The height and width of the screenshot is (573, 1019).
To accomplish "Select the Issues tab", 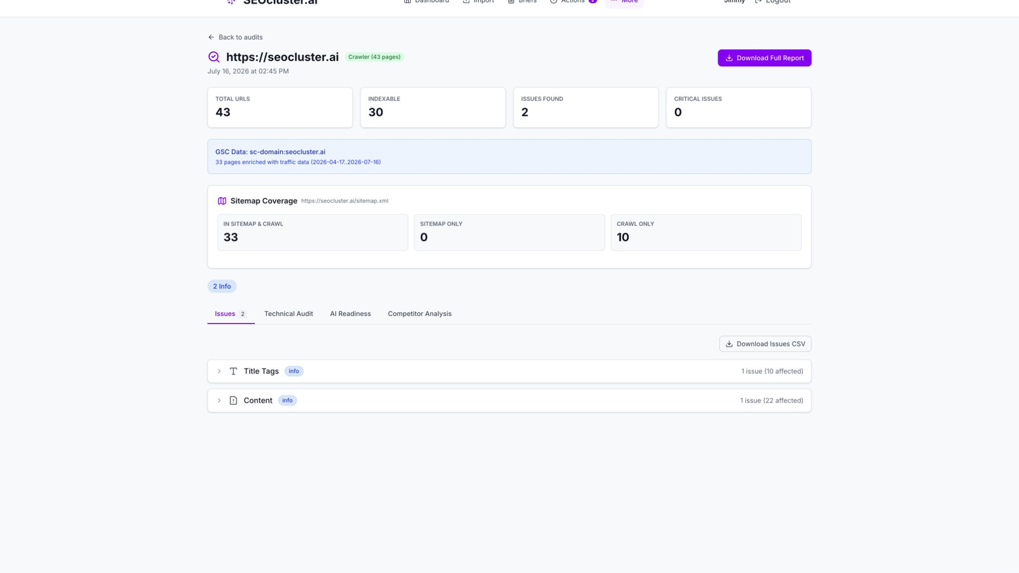I will tap(231, 314).
